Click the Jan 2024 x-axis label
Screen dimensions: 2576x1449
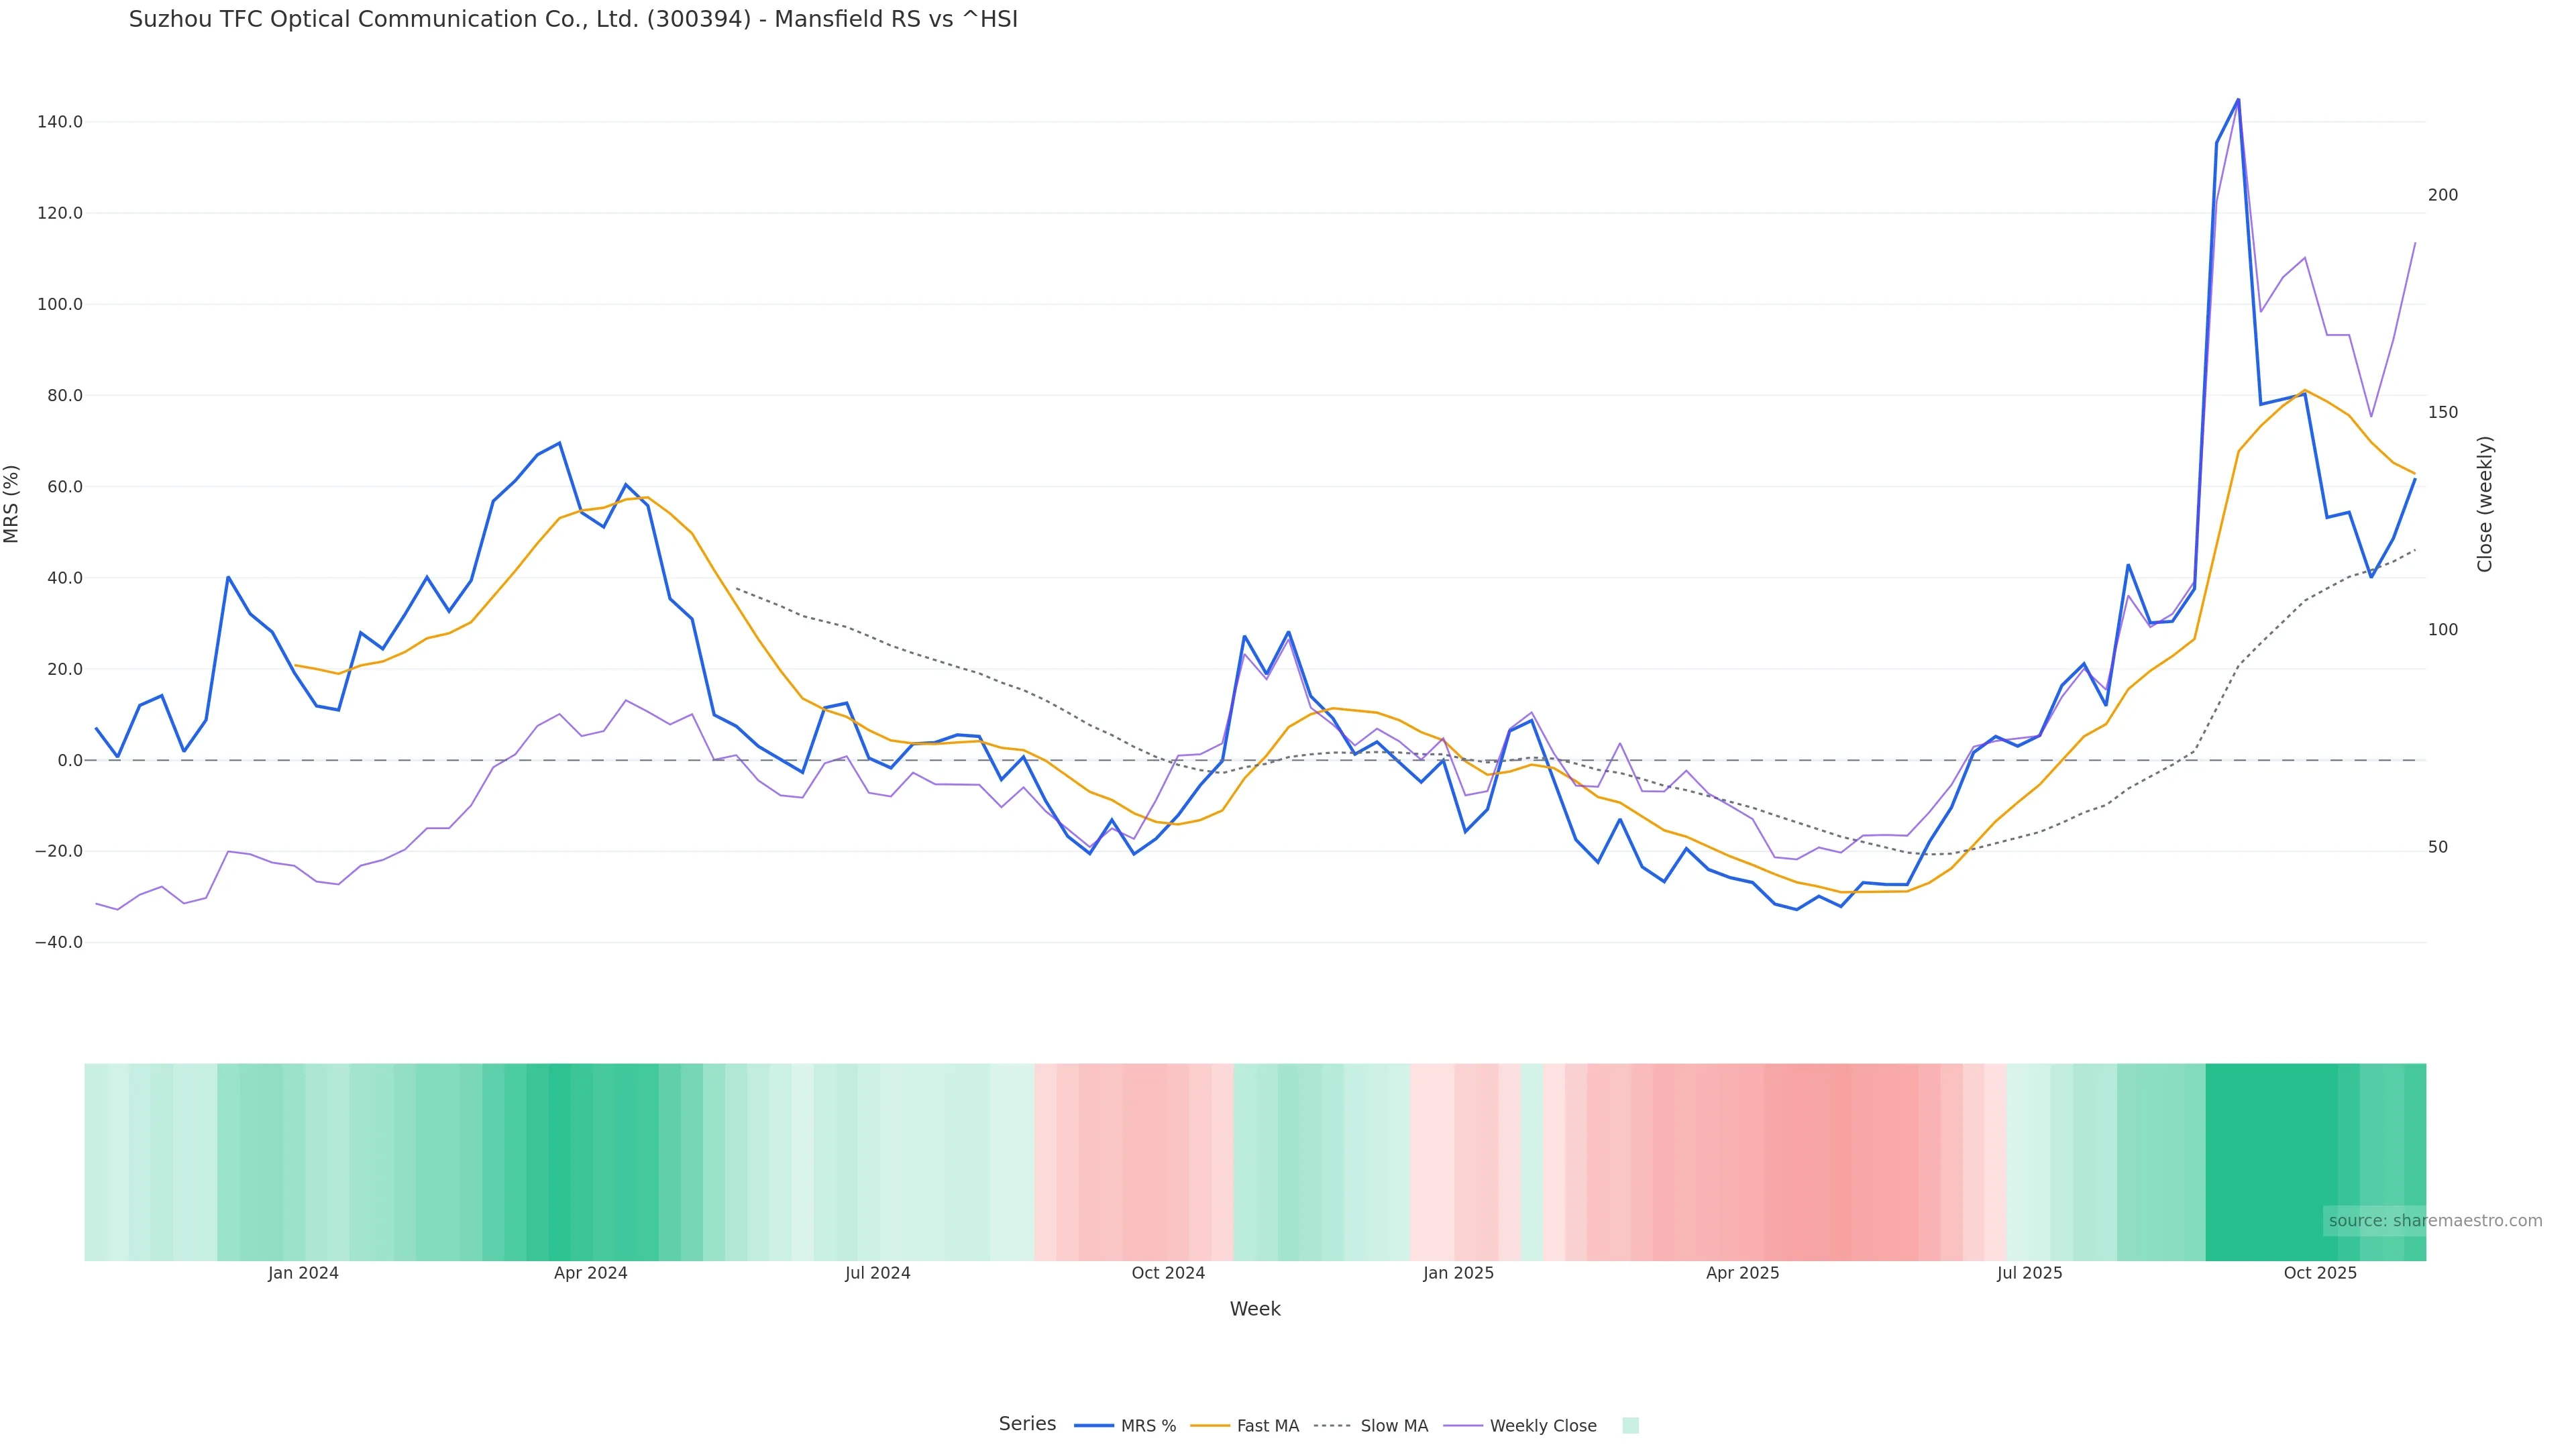pyautogui.click(x=303, y=1274)
